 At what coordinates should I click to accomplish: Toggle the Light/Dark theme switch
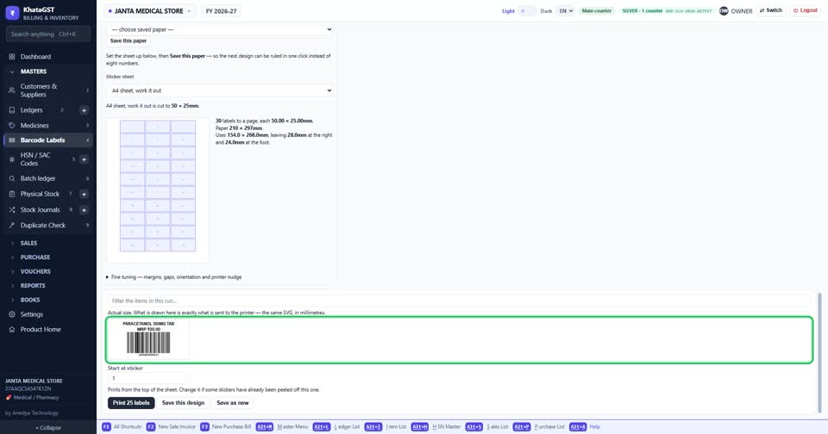click(526, 10)
